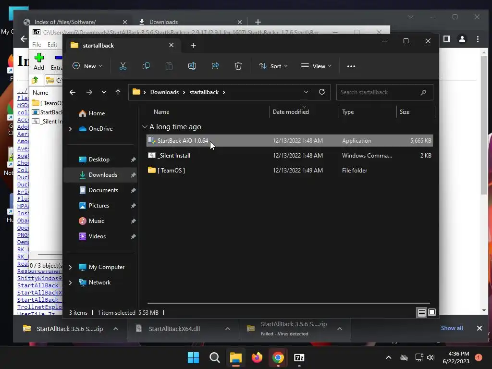Click TrollnetExplo link in Chrome page

click(x=39, y=307)
